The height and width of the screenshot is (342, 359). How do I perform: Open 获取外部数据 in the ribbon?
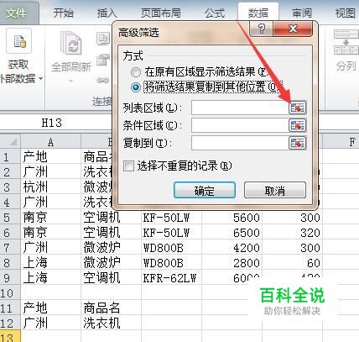(18, 56)
